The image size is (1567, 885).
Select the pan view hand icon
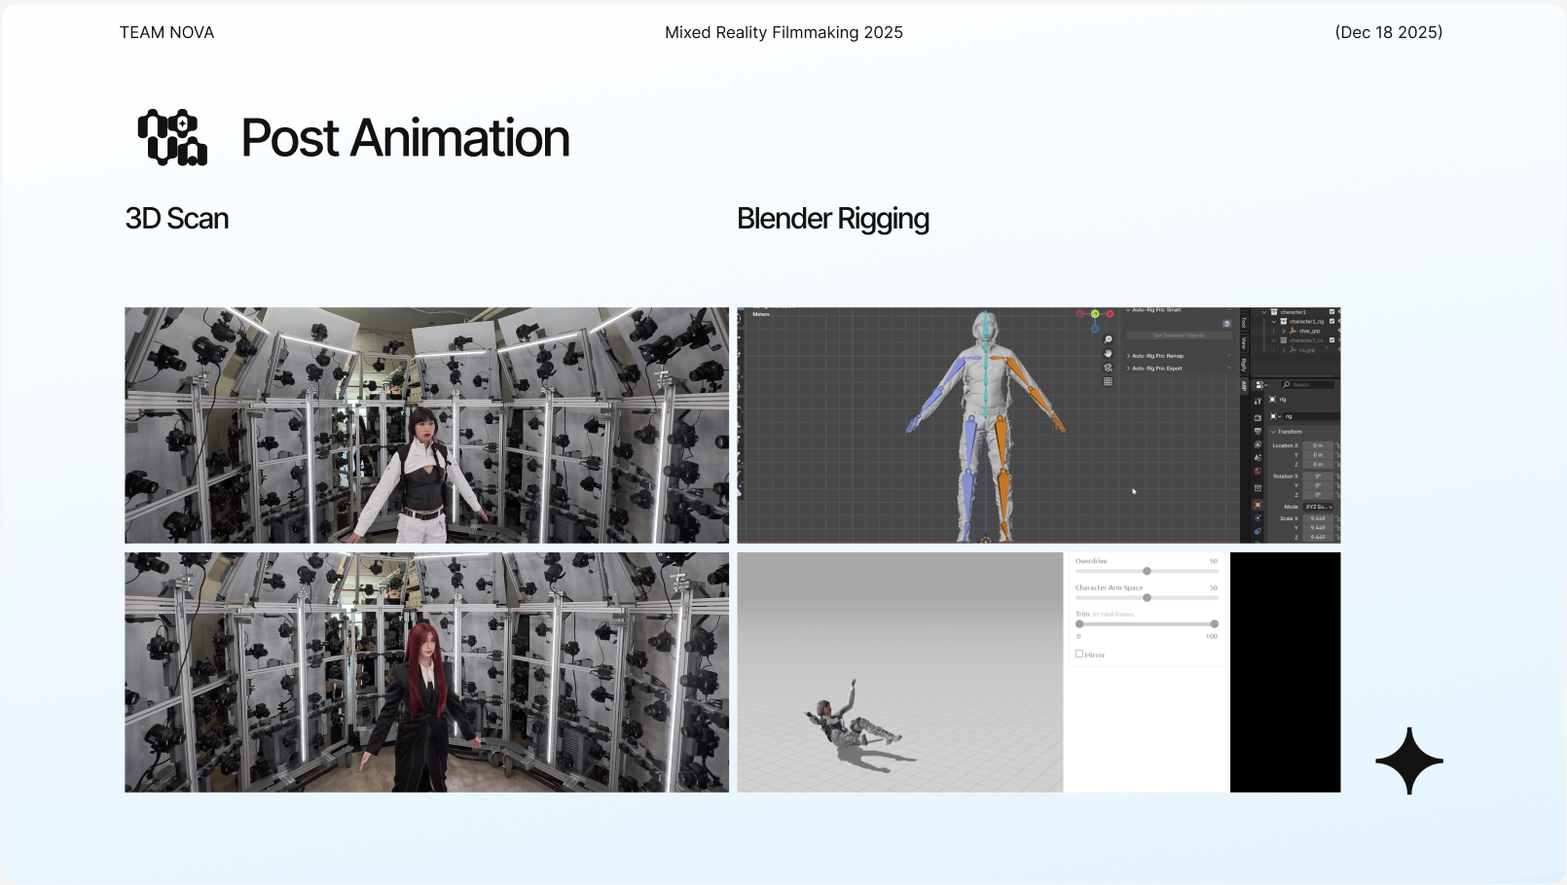click(1108, 353)
